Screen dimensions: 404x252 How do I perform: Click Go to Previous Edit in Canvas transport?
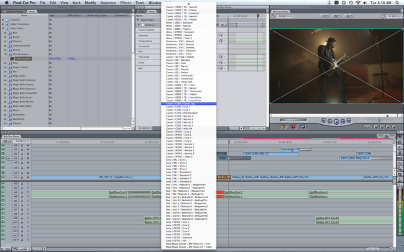point(324,120)
